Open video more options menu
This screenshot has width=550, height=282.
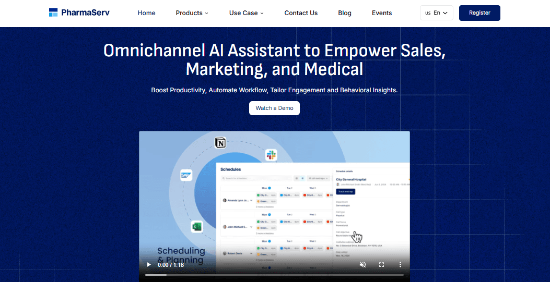400,265
